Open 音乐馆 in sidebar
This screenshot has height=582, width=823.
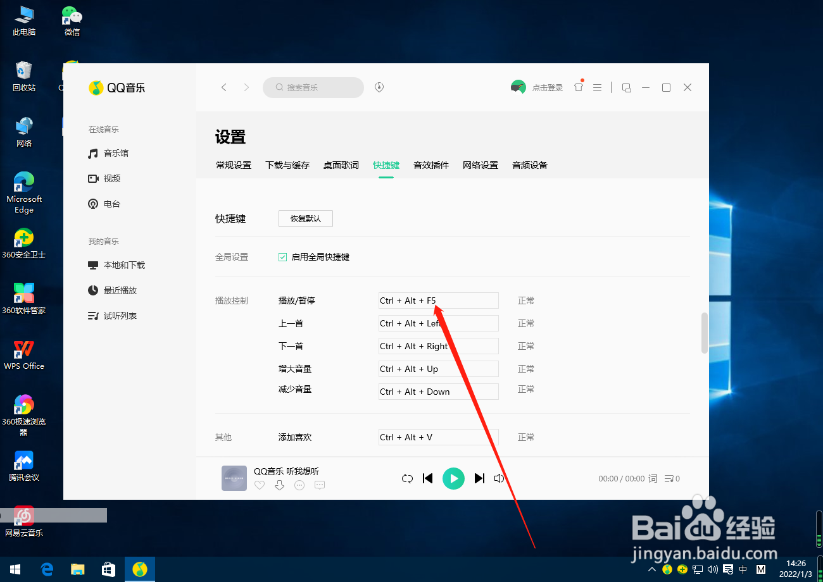108,153
